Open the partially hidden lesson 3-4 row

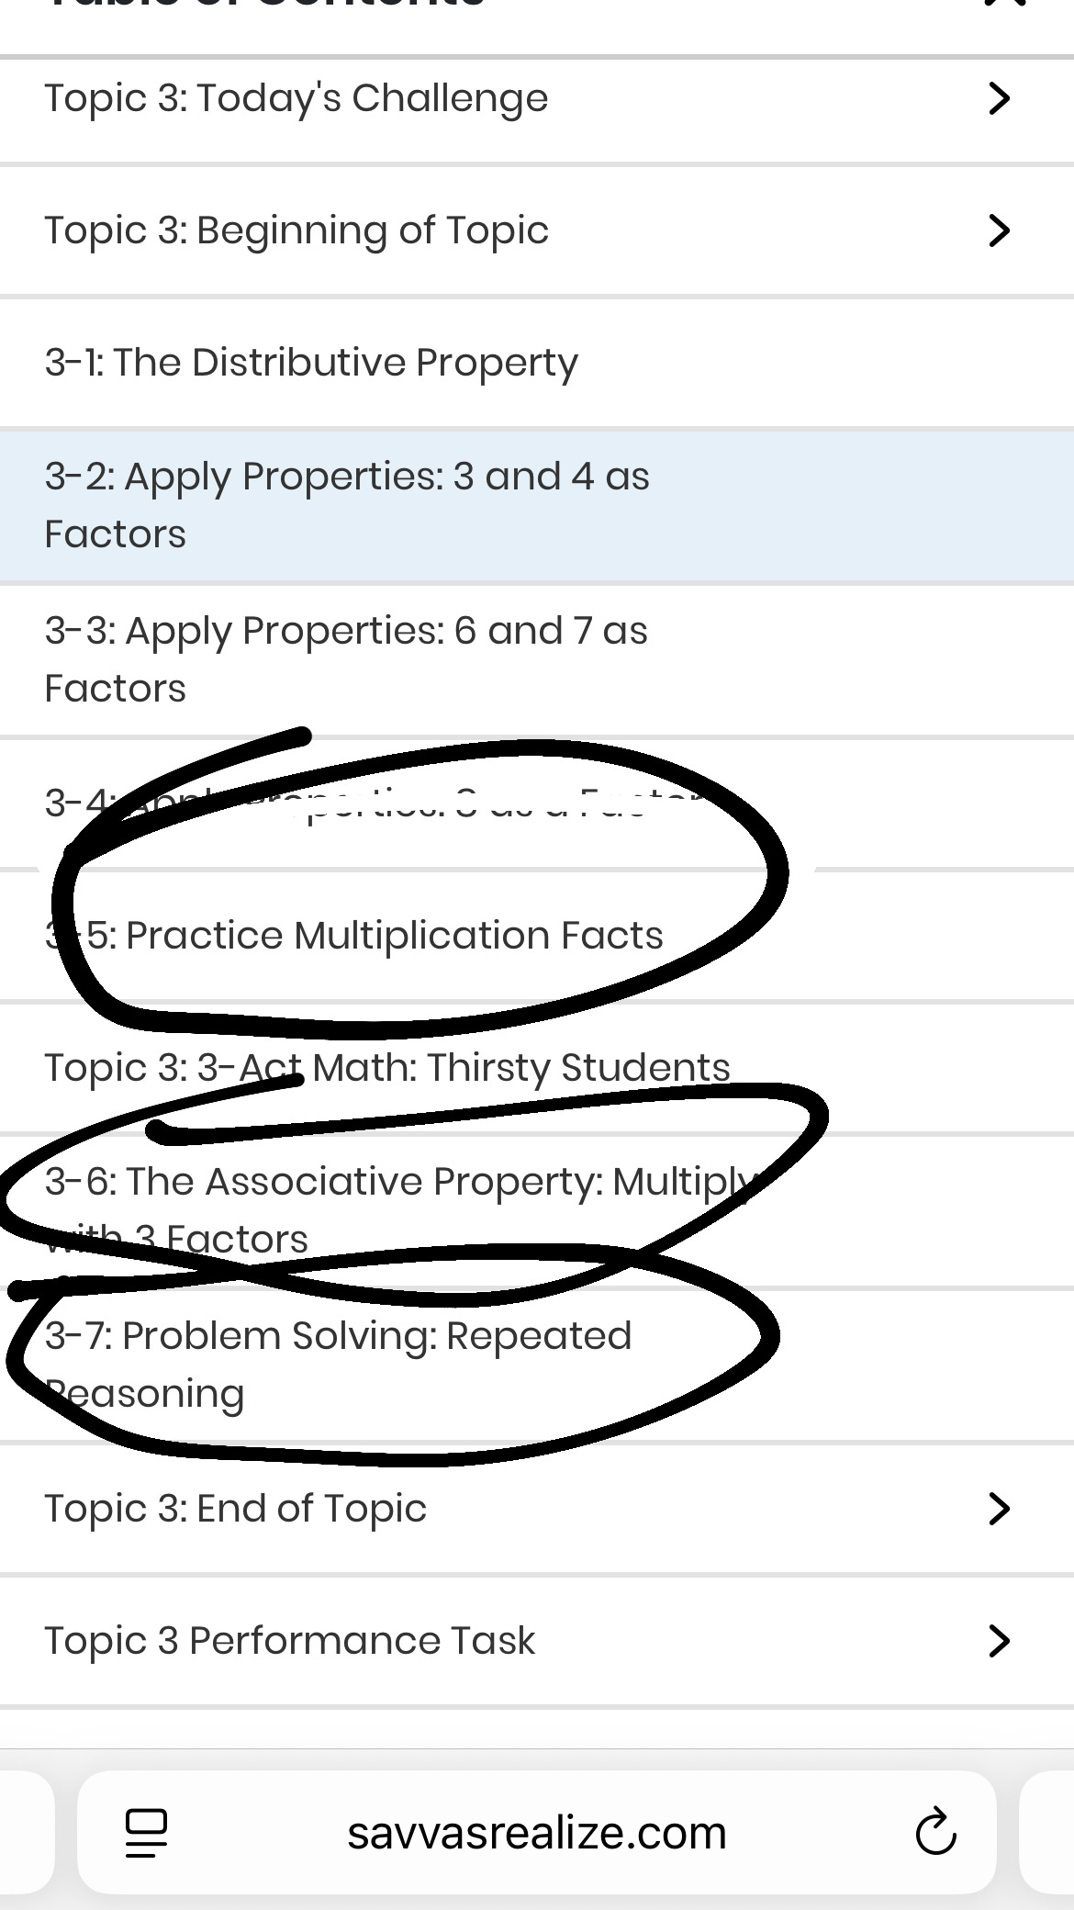pos(367,804)
